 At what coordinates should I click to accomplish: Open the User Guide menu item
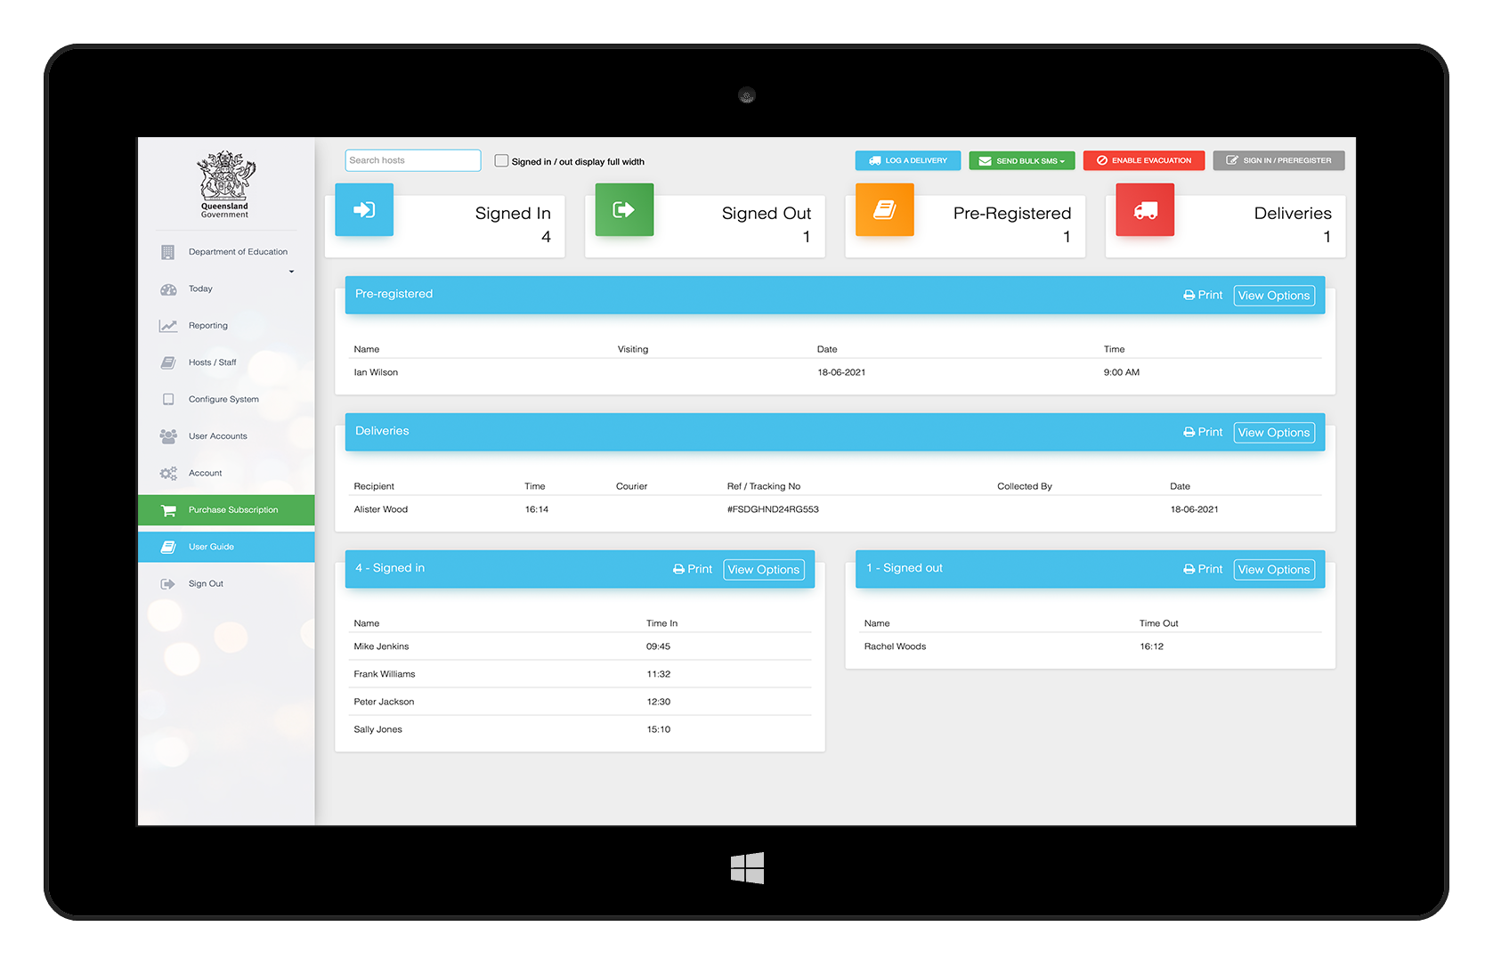[x=211, y=546]
